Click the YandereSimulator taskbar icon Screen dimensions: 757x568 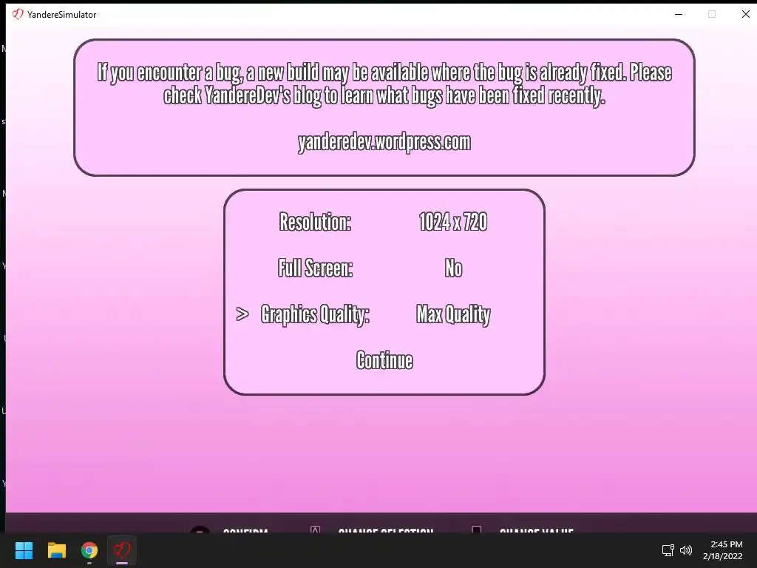122,550
